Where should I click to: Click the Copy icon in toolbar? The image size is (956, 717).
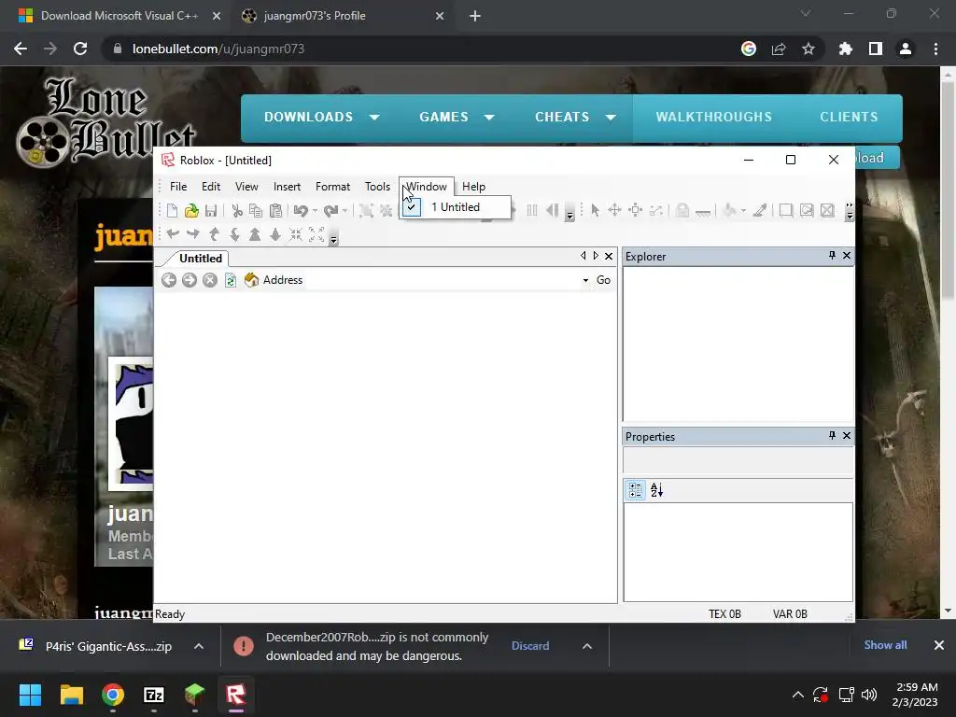(256, 211)
